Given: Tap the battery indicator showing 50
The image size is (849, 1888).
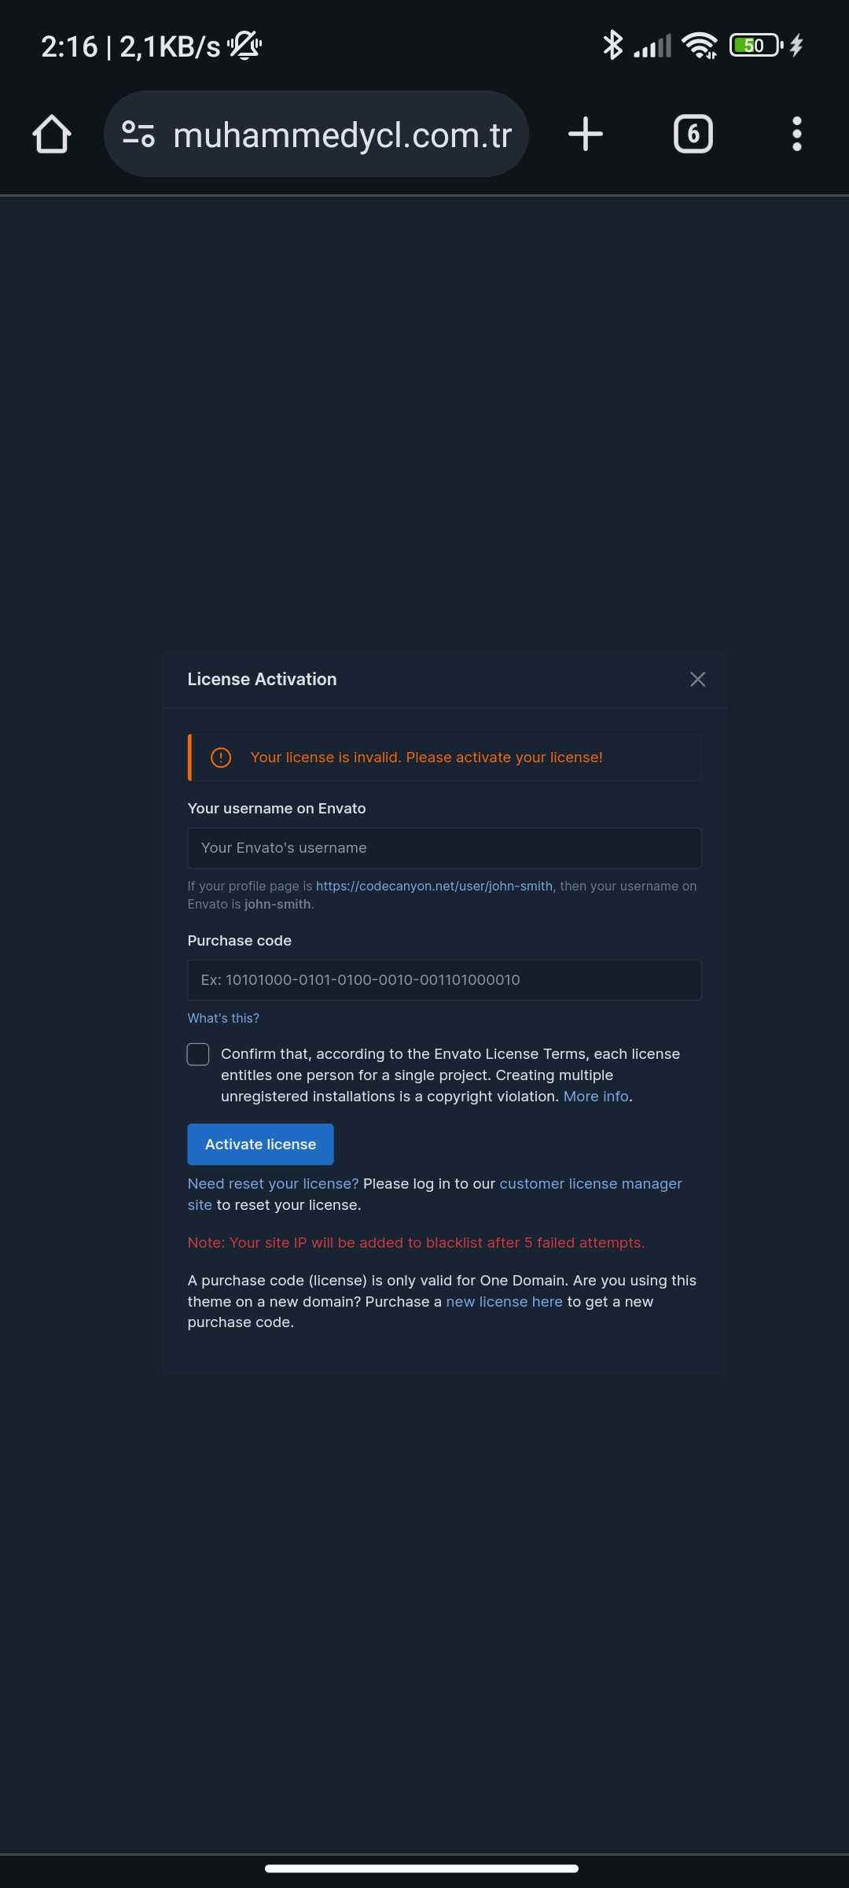Looking at the screenshot, I should (756, 45).
